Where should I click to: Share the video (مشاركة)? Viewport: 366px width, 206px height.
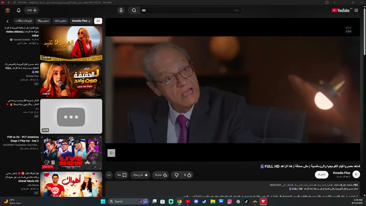[x=161, y=175]
